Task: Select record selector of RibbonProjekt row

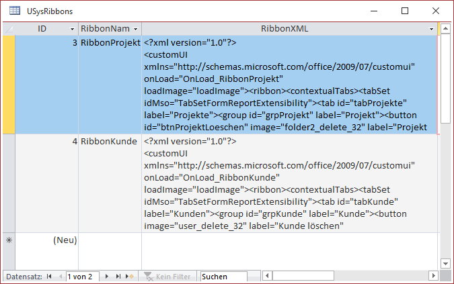Action: (9, 85)
